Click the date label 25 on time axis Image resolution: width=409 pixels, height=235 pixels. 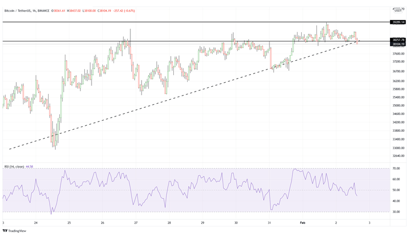click(x=69, y=223)
